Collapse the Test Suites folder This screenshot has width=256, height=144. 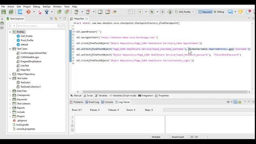pyautogui.click(x=10, y=78)
